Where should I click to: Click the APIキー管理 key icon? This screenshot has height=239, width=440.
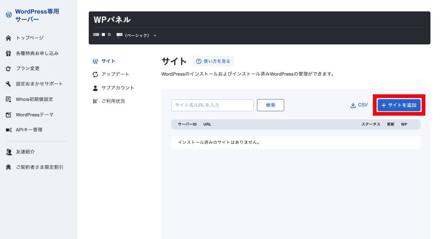click(9, 130)
